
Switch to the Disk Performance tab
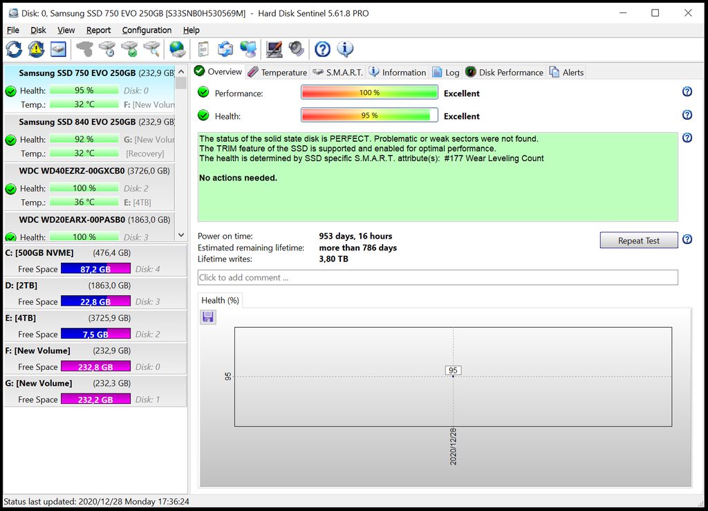504,72
